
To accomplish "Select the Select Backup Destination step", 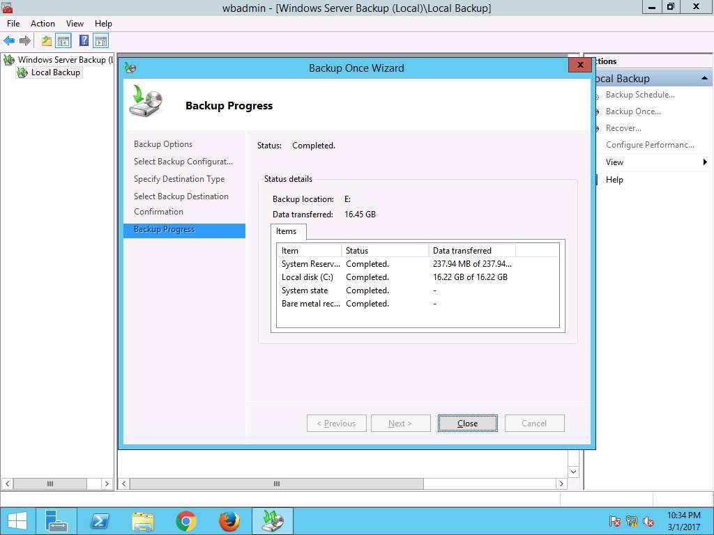I will tap(181, 196).
